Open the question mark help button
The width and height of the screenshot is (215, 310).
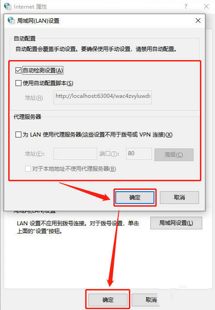pos(186,6)
